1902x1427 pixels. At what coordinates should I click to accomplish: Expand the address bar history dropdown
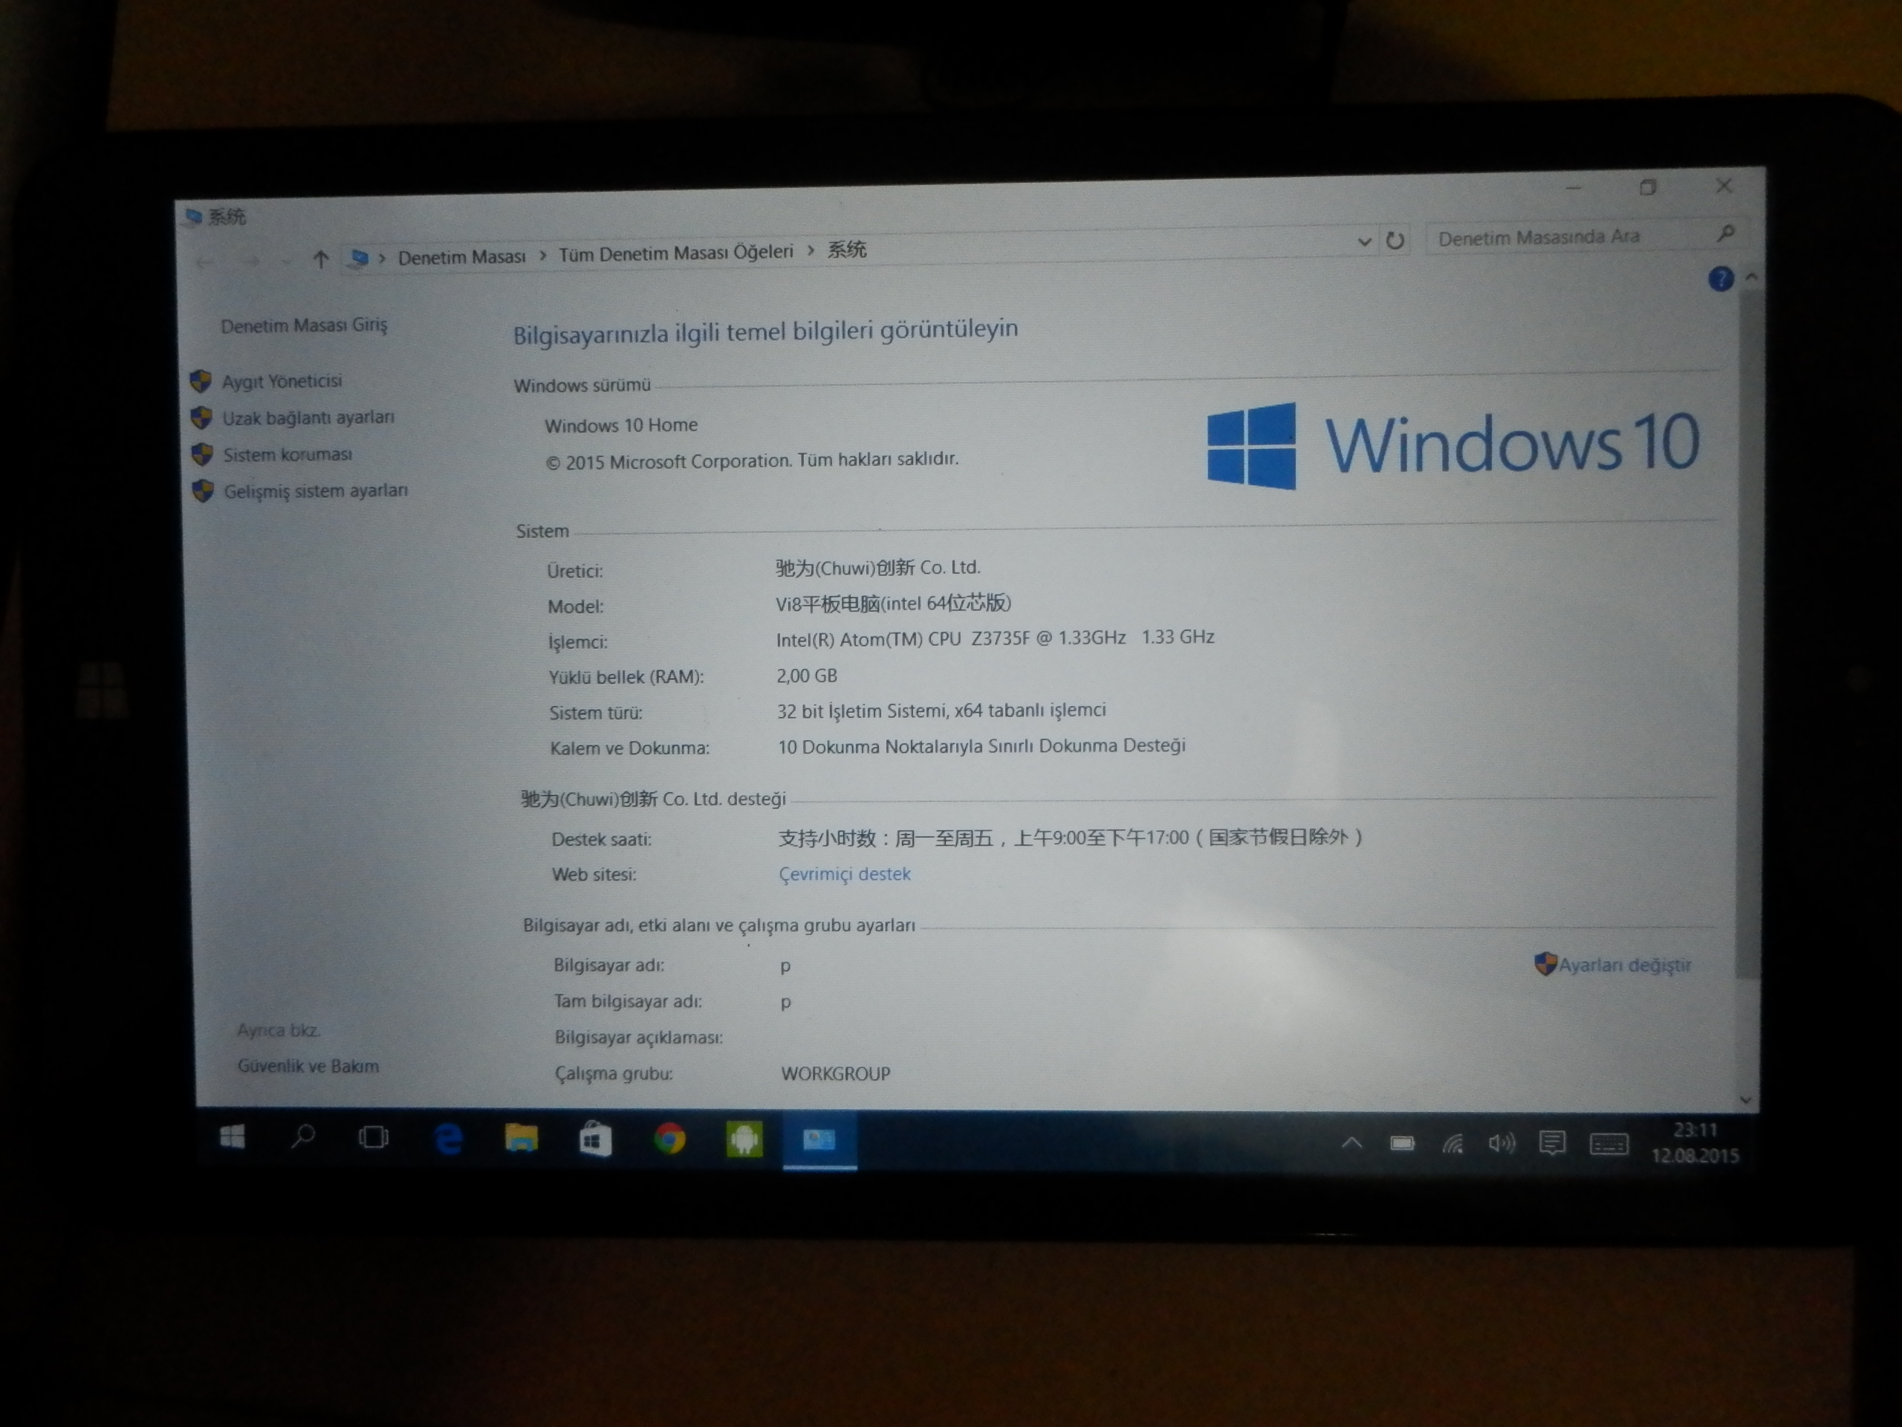(1364, 242)
